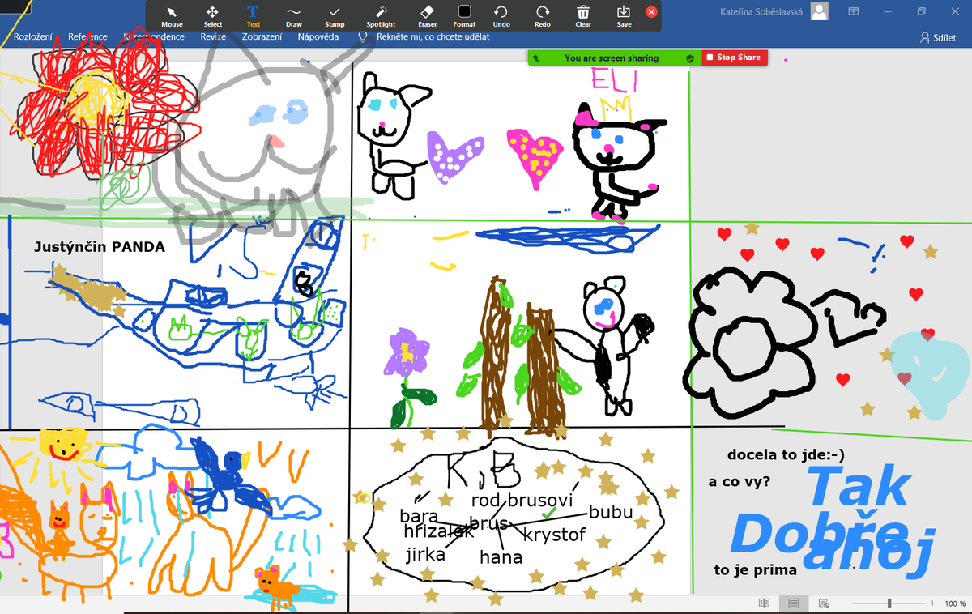Click the lightbulb Tell Me icon

(x=363, y=36)
